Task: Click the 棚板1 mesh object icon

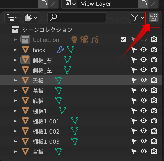Action: (x=25, y=111)
